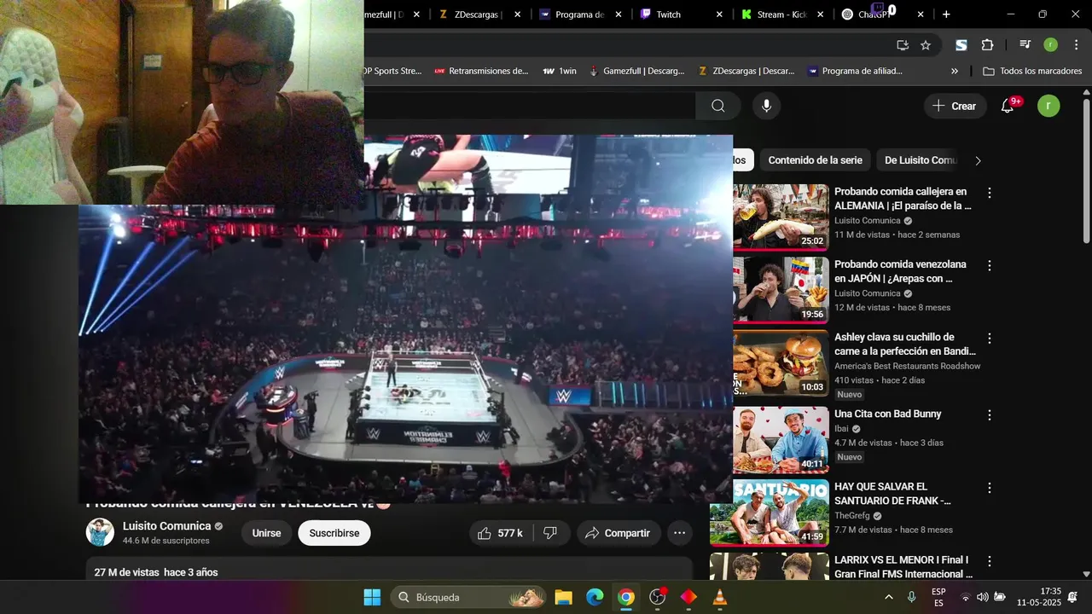Click the taskbar Búsqueda search box

pos(469,597)
